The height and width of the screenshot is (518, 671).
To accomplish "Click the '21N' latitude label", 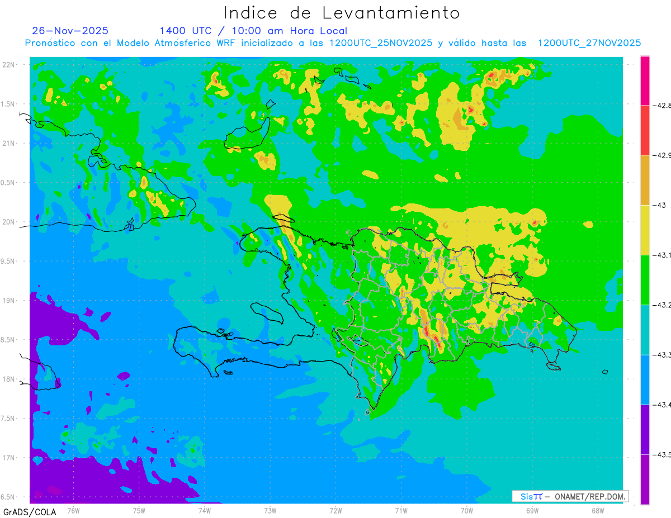I will point(9,143).
